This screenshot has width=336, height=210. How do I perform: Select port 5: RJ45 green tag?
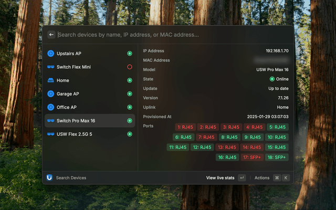278,127
